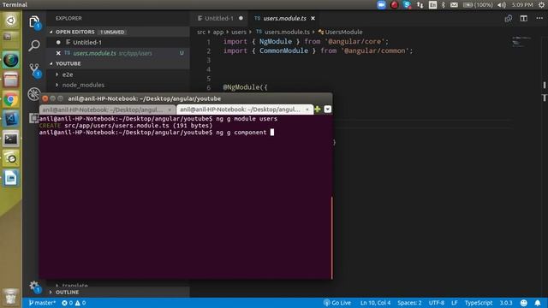
Task: Click the users breadcrumb segment
Action: click(x=239, y=32)
